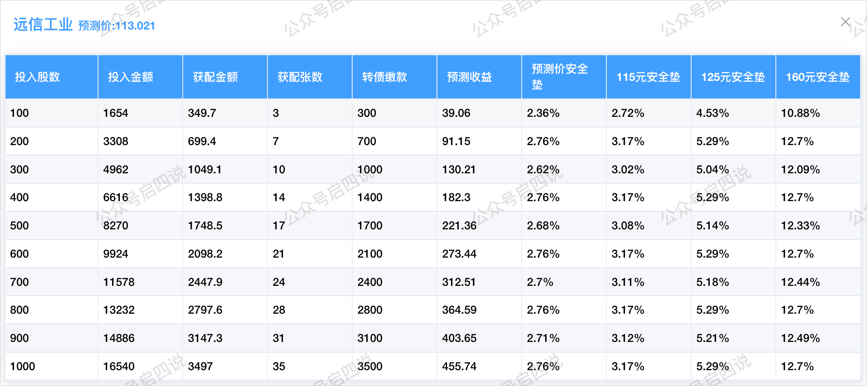Click the 远信工业 title text
The width and height of the screenshot is (867, 386).
43,24
